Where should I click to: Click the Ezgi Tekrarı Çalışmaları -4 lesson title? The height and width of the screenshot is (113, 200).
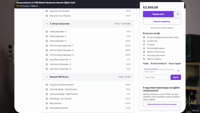coord(60,60)
